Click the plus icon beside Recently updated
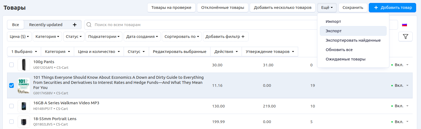Image resolution: width=421 pixels, height=129 pixels. click(75, 25)
